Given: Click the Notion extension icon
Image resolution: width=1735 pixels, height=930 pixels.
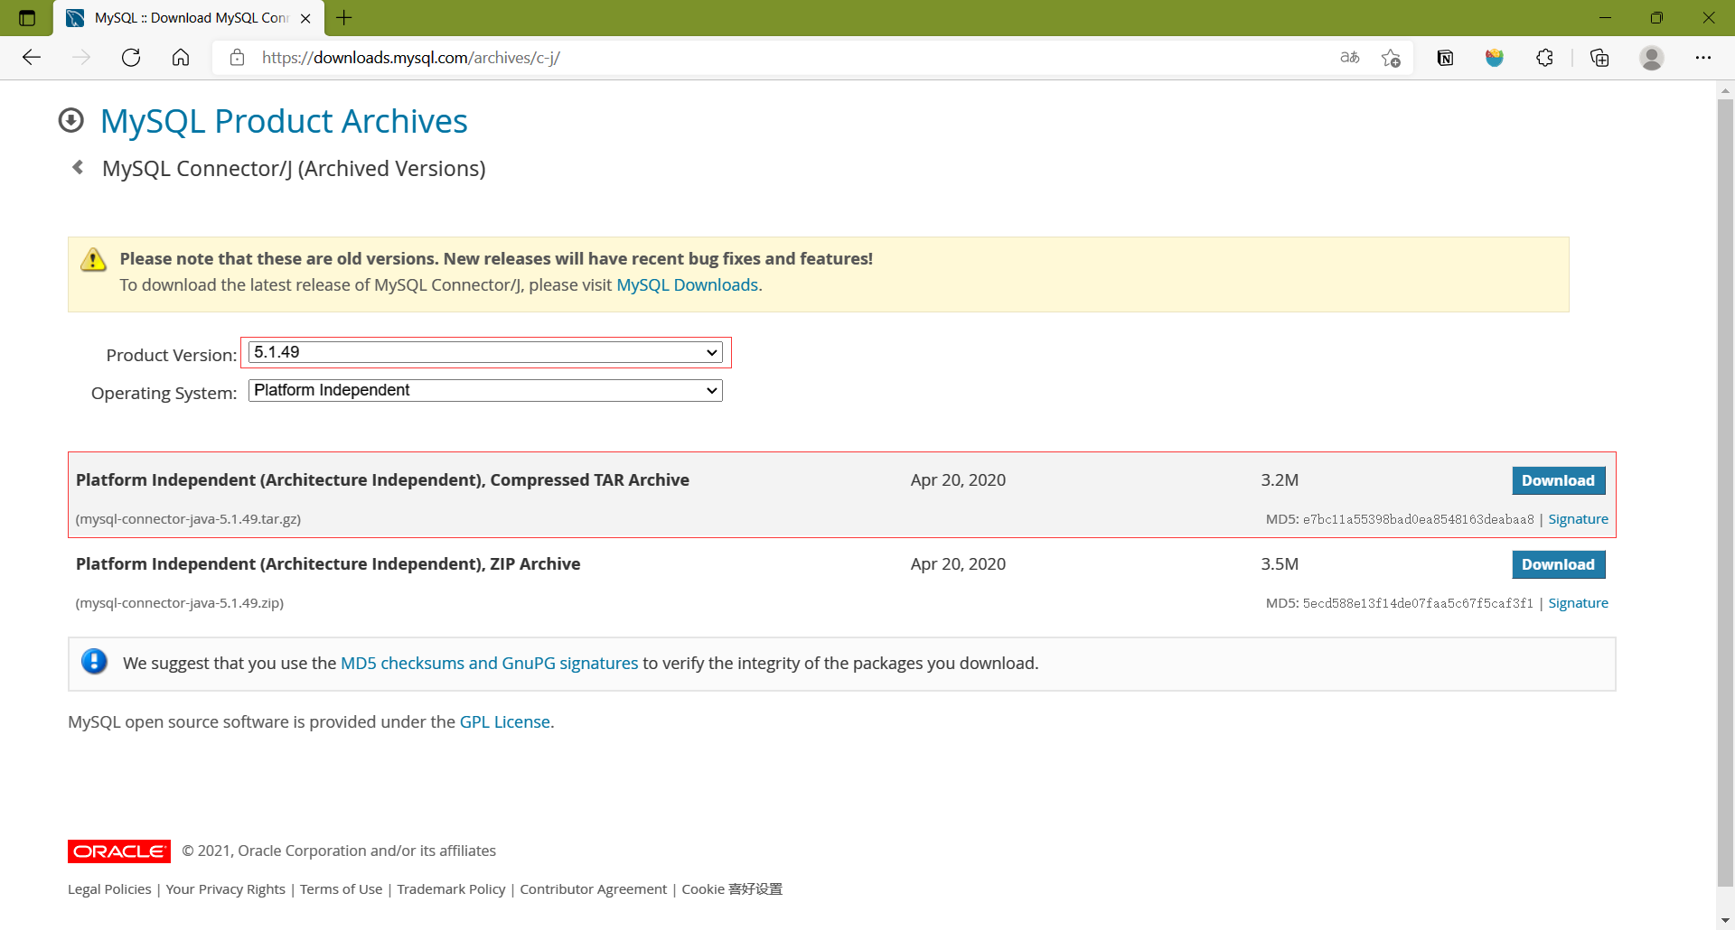Looking at the screenshot, I should click(1445, 58).
